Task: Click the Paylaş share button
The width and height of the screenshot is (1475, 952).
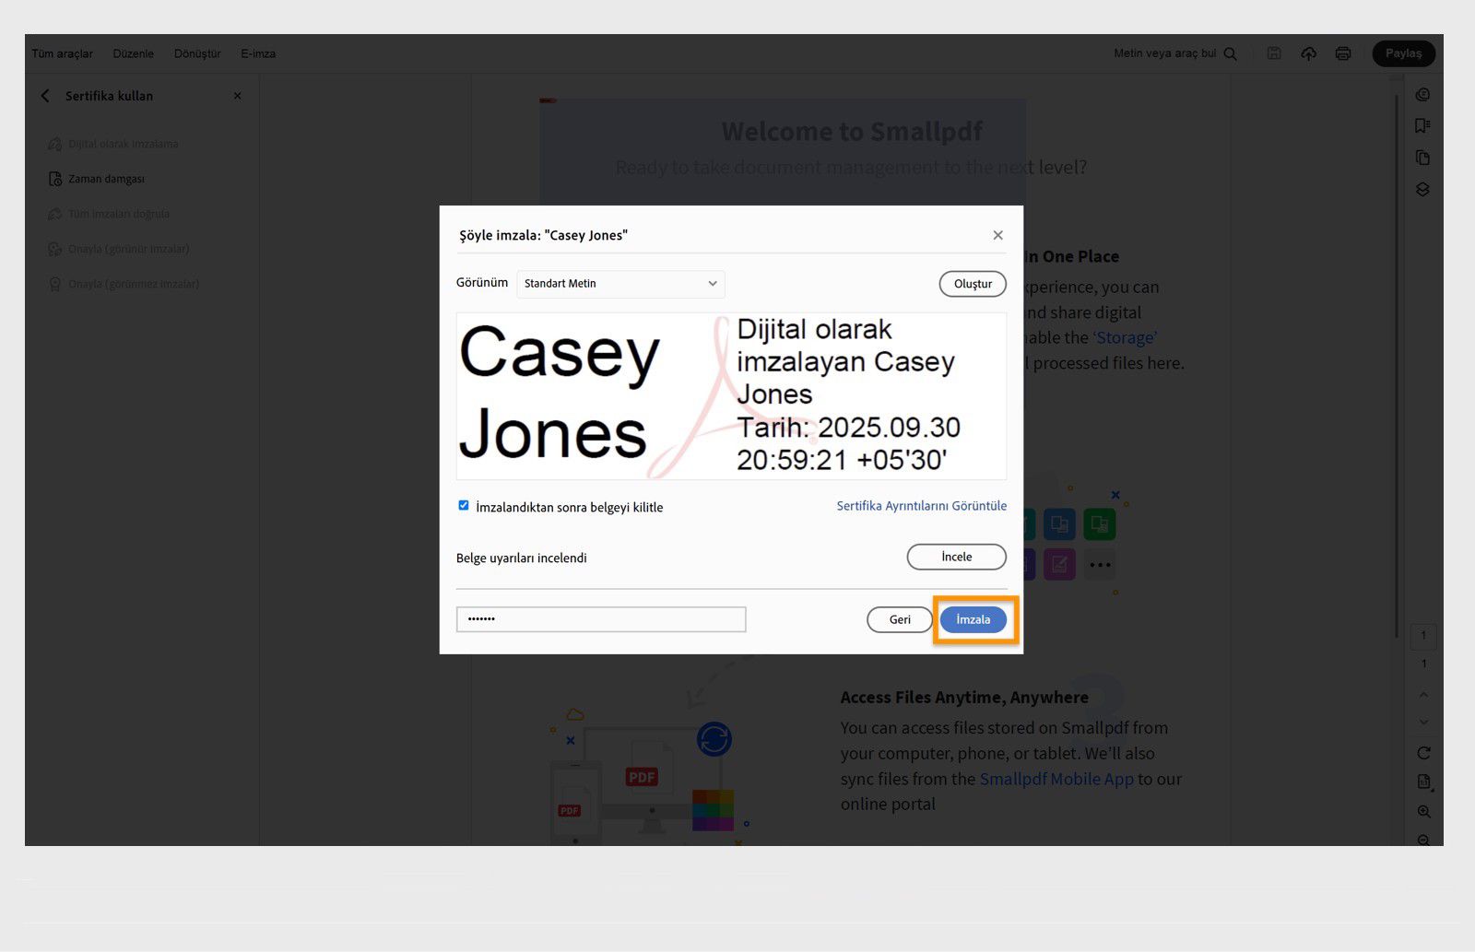Action: tap(1404, 53)
